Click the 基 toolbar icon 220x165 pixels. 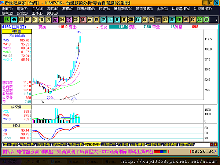[186, 19]
